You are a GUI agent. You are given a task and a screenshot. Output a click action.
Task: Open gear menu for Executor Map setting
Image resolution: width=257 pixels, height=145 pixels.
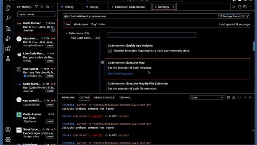(102, 62)
